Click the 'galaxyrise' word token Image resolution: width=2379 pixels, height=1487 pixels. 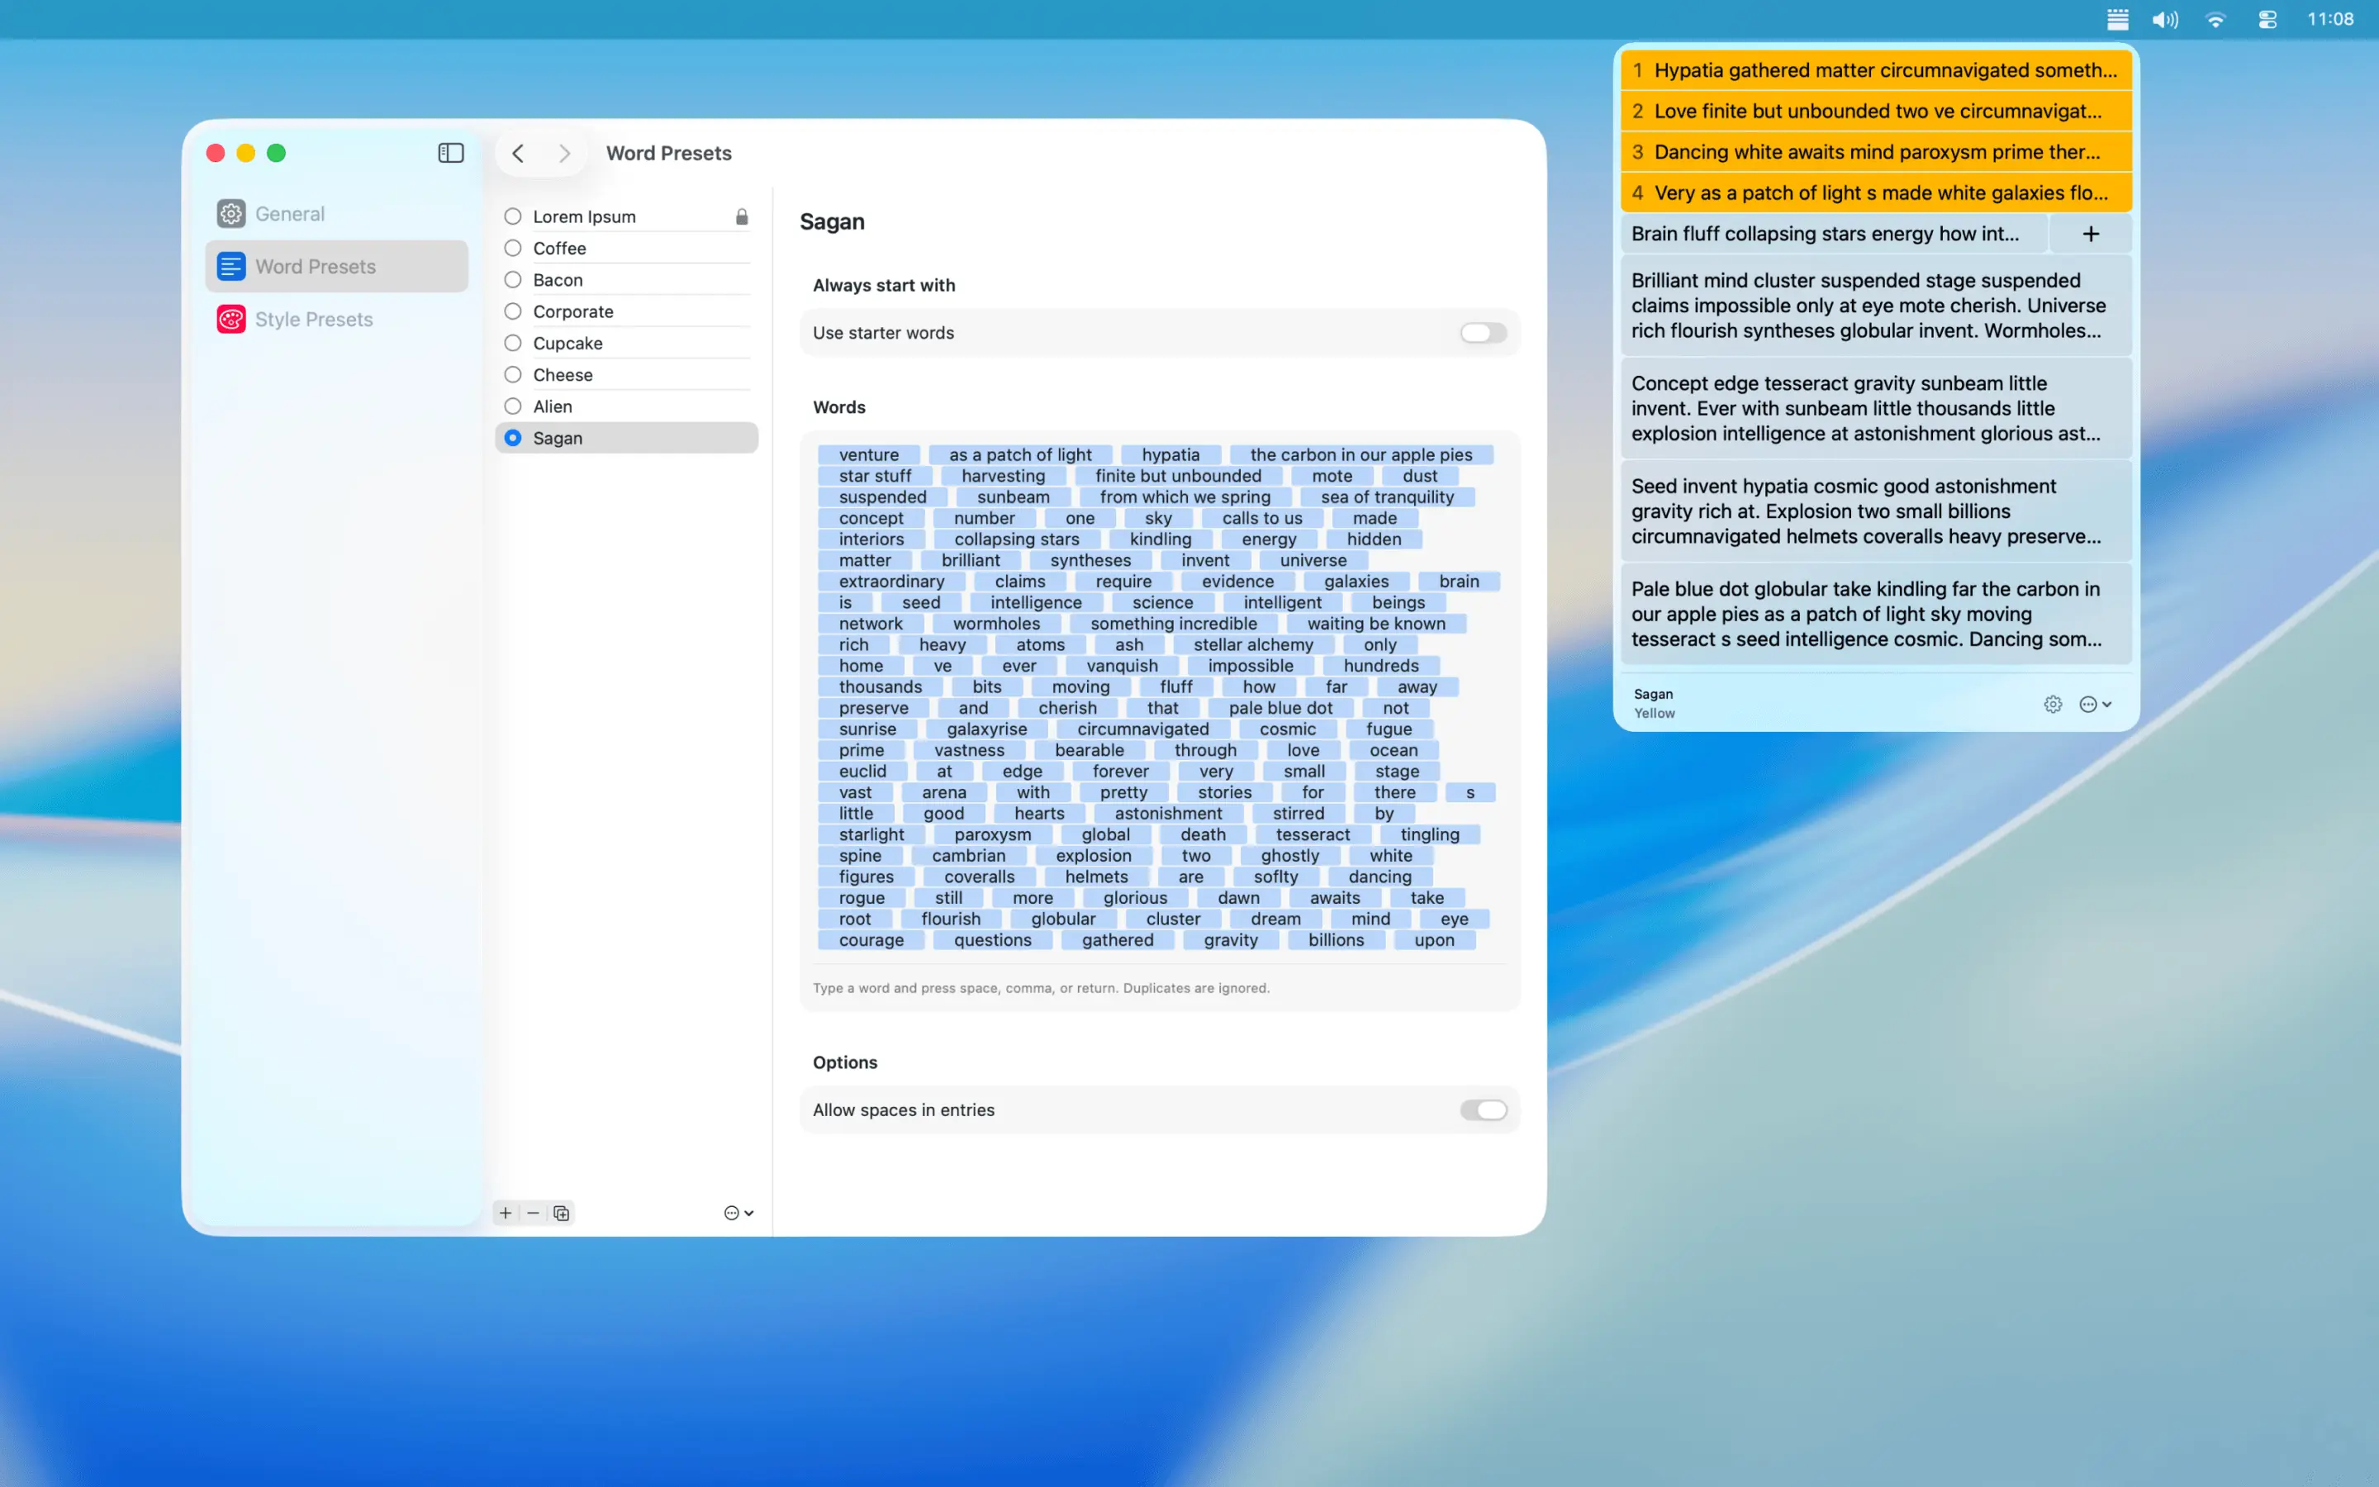tap(987, 729)
